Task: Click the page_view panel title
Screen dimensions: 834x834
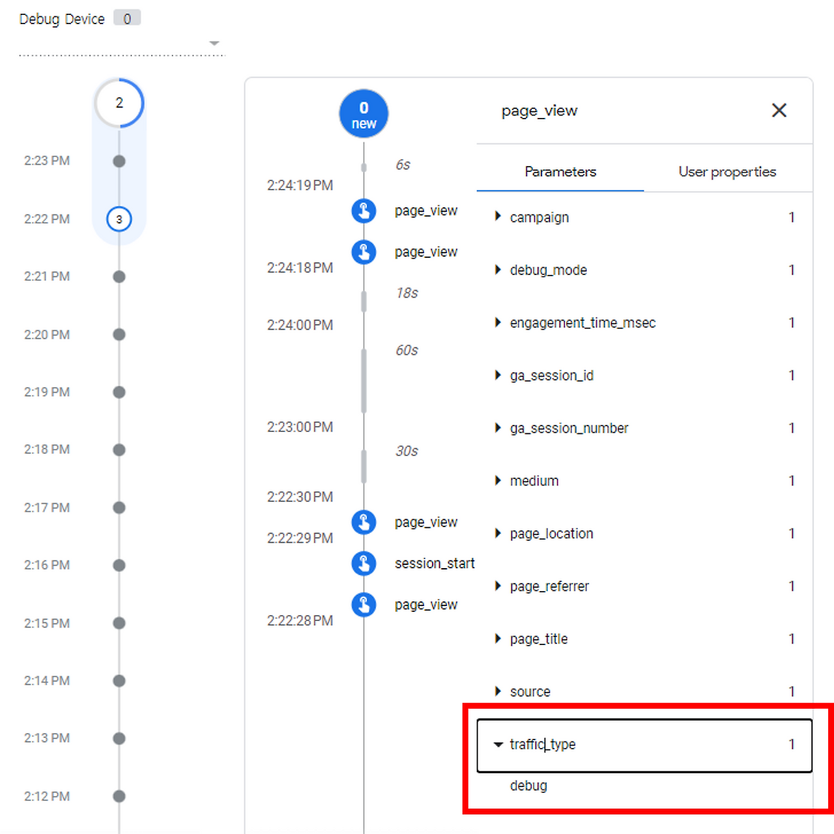Action: tap(539, 111)
